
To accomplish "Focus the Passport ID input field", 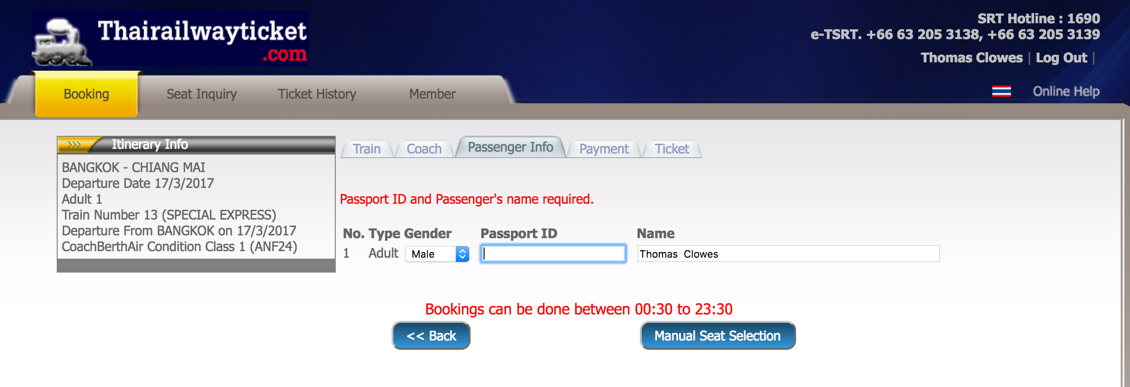I will pyautogui.click(x=553, y=254).
